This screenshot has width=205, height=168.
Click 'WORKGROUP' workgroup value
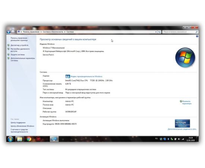point(71,112)
